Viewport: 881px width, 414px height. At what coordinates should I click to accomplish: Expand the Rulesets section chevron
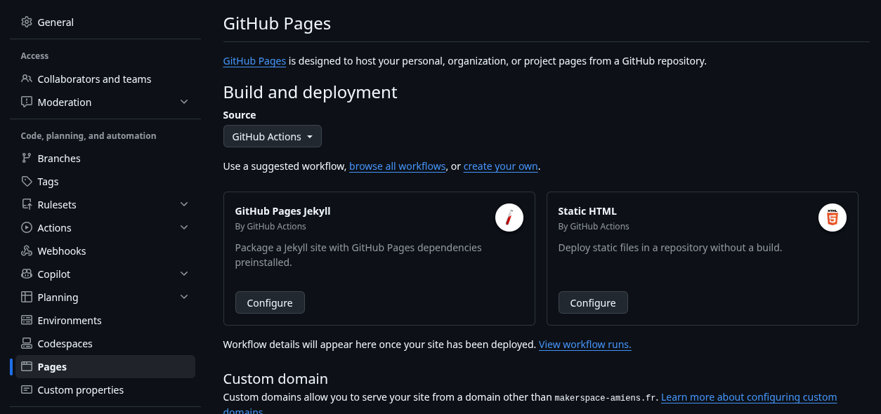click(x=184, y=204)
